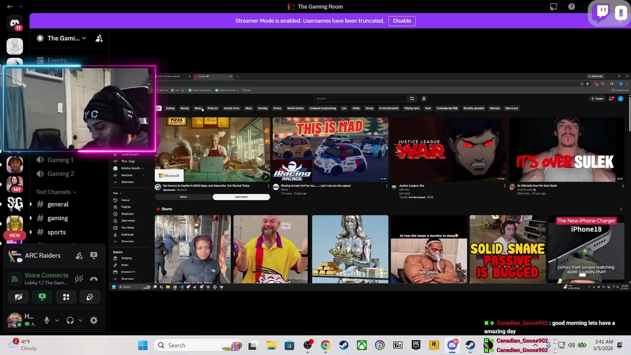The width and height of the screenshot is (631, 355).
Task: Open It's Over Sulek video thumbnail
Action: pyautogui.click(x=566, y=149)
